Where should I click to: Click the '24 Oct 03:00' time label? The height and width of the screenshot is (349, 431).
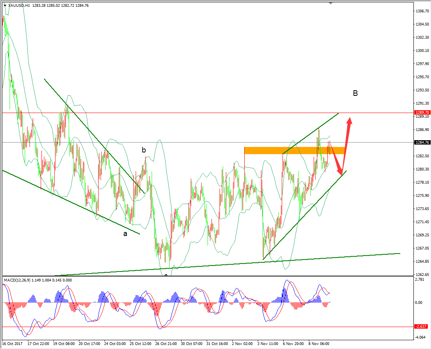tap(115, 344)
